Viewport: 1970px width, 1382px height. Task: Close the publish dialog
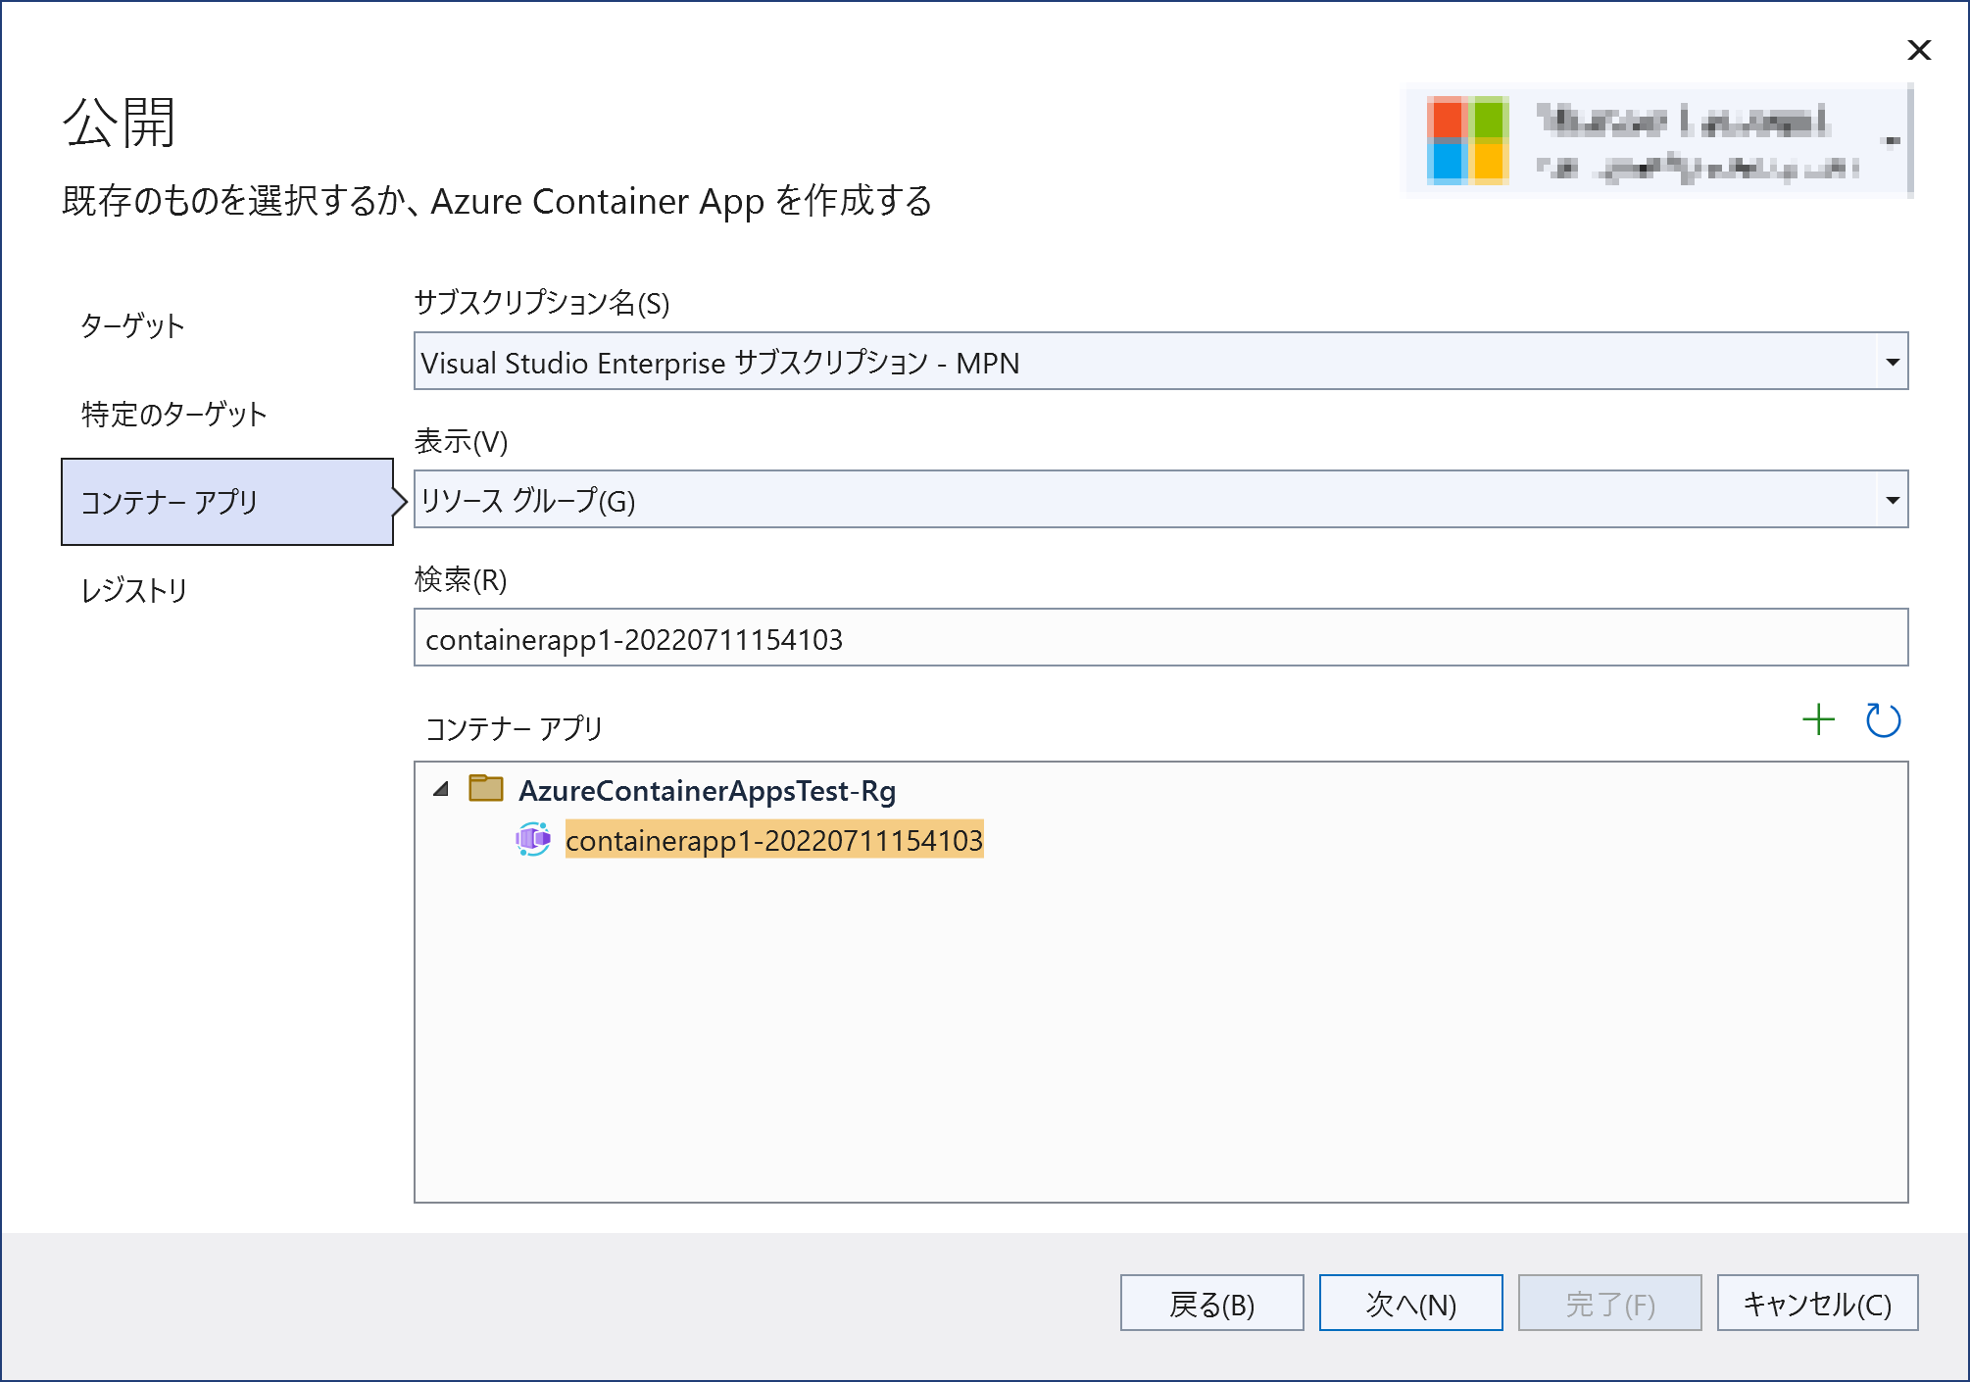coord(1919,50)
